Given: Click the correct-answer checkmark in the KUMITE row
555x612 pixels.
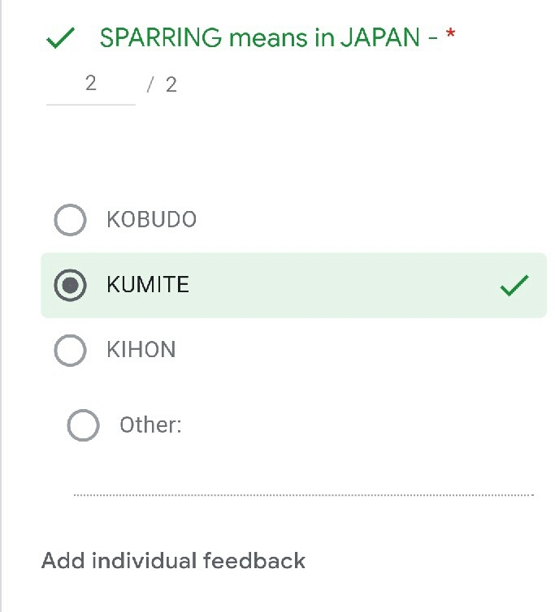Looking at the screenshot, I should 514,285.
